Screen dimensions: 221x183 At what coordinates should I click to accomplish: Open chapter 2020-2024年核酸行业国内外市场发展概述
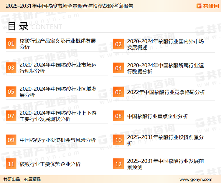click(166, 44)
